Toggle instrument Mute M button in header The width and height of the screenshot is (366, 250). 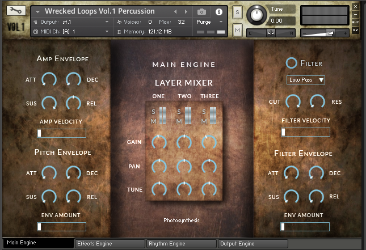237,30
